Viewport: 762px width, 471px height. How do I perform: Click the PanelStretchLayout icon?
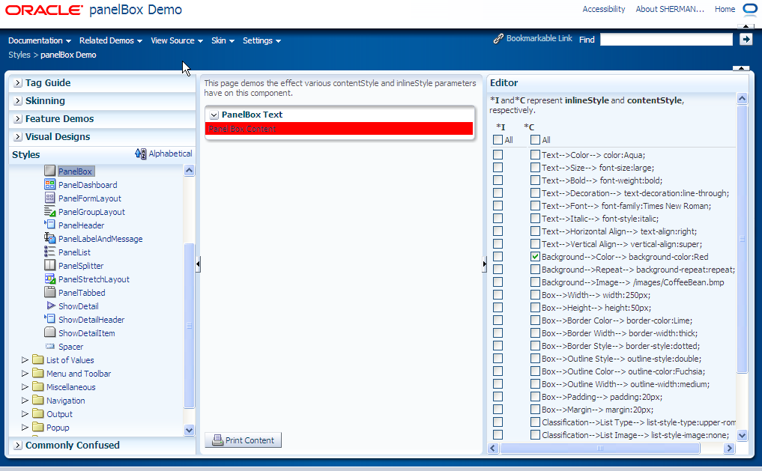tap(49, 279)
